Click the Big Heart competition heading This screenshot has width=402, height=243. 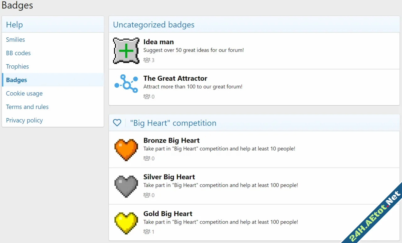point(173,123)
